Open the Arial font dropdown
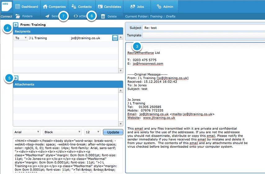This screenshot has height=174, width=265. pos(27,132)
